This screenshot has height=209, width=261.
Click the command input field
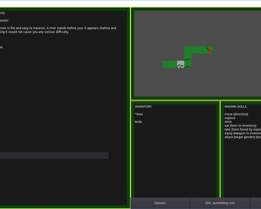[54, 156]
